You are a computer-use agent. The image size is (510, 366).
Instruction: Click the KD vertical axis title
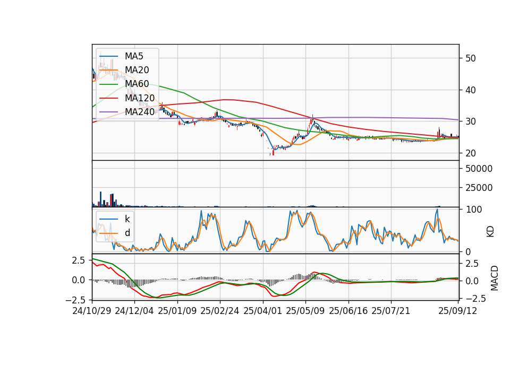pyautogui.click(x=490, y=232)
